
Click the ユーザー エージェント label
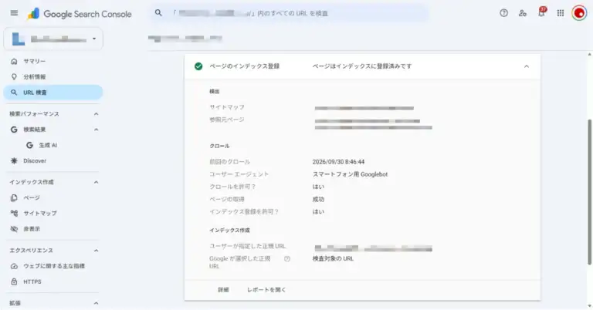(239, 174)
